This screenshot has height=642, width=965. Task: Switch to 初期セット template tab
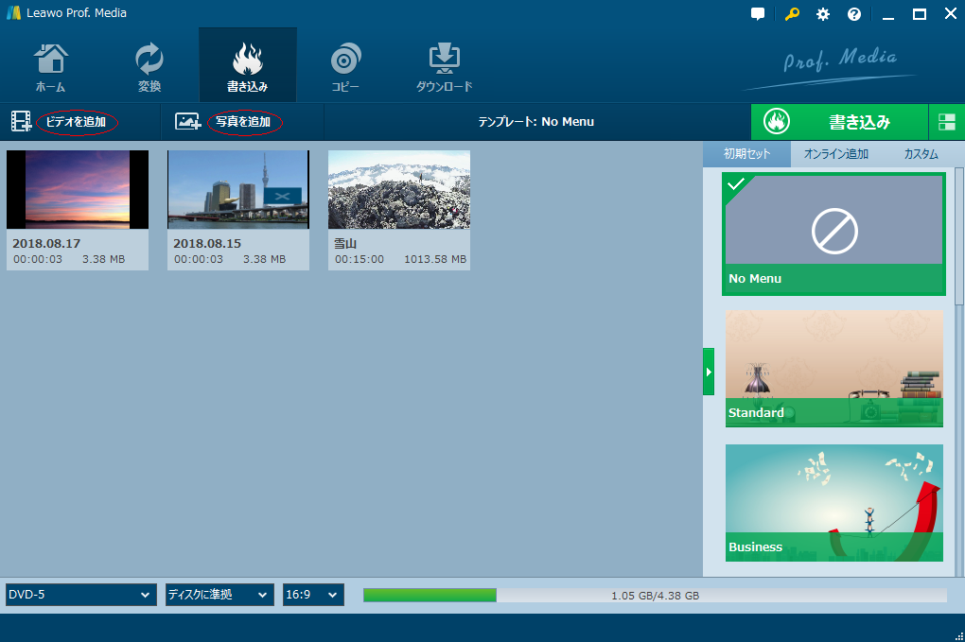(x=746, y=154)
